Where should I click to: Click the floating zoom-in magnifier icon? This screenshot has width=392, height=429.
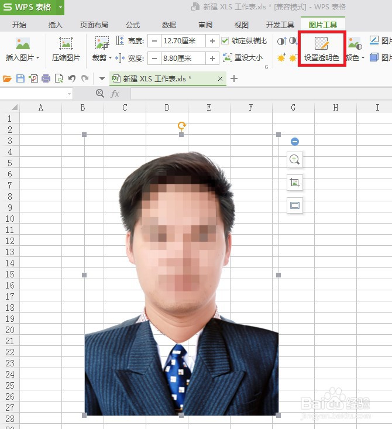[295, 160]
